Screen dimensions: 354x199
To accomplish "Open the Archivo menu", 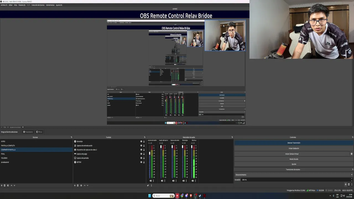I will [4, 5].
